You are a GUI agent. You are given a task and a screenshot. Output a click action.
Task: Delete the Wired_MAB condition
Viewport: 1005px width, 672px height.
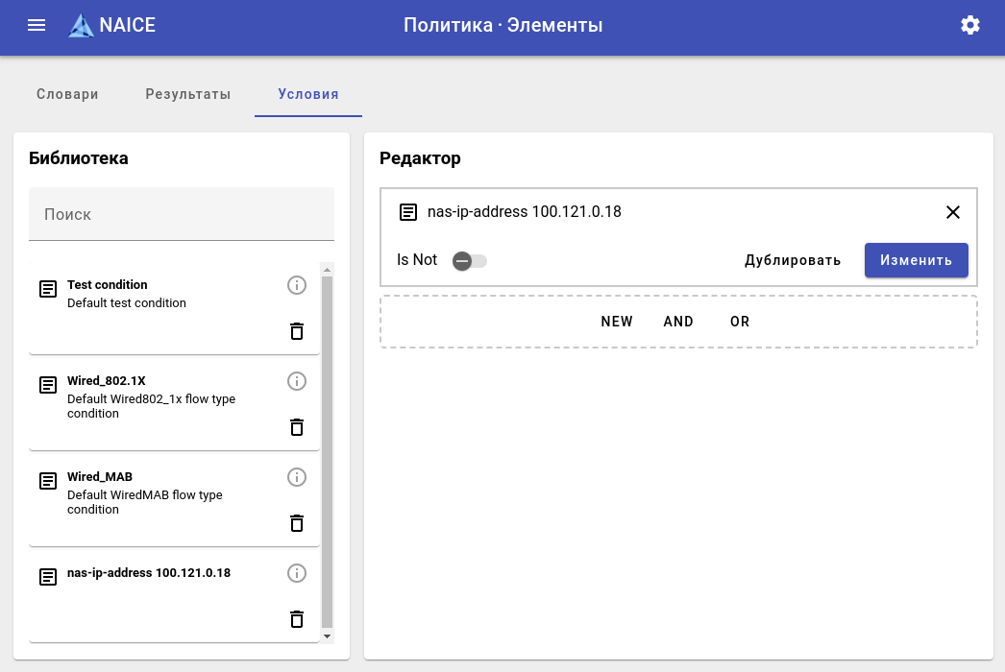[x=297, y=523]
